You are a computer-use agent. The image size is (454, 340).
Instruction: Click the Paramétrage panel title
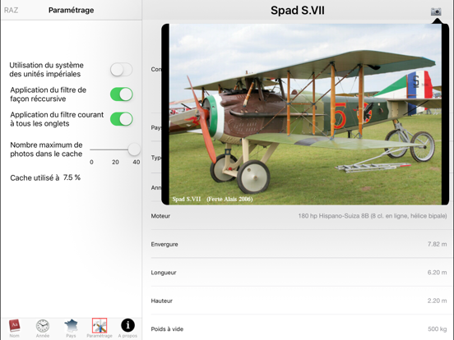pos(72,10)
